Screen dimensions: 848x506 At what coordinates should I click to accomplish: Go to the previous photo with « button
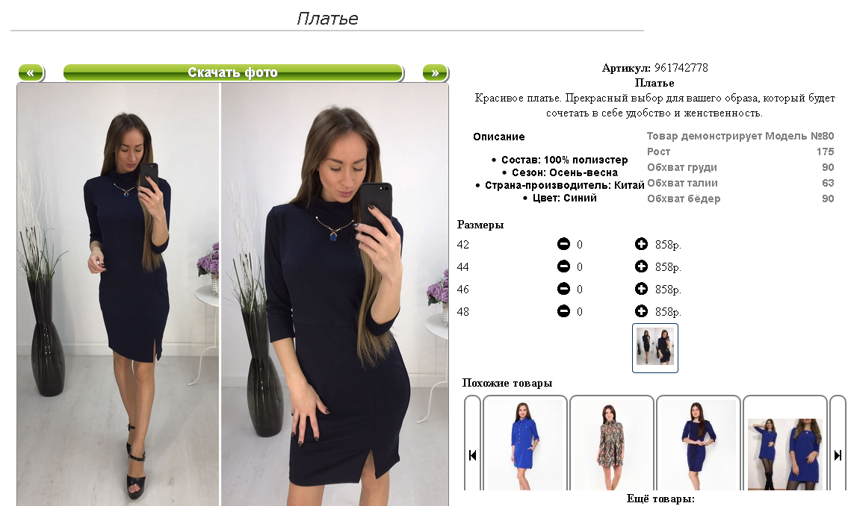[x=31, y=72]
